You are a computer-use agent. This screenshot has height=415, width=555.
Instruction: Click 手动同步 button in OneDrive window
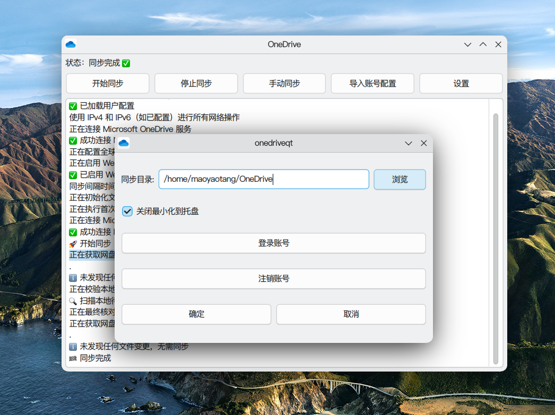point(284,83)
